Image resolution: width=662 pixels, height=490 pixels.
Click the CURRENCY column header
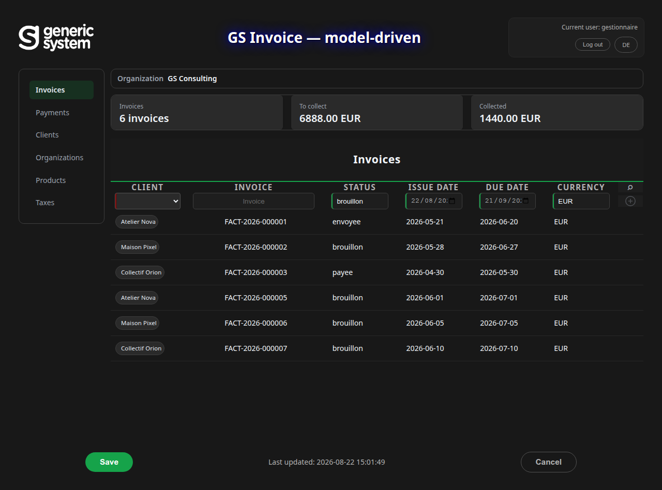tap(581, 187)
